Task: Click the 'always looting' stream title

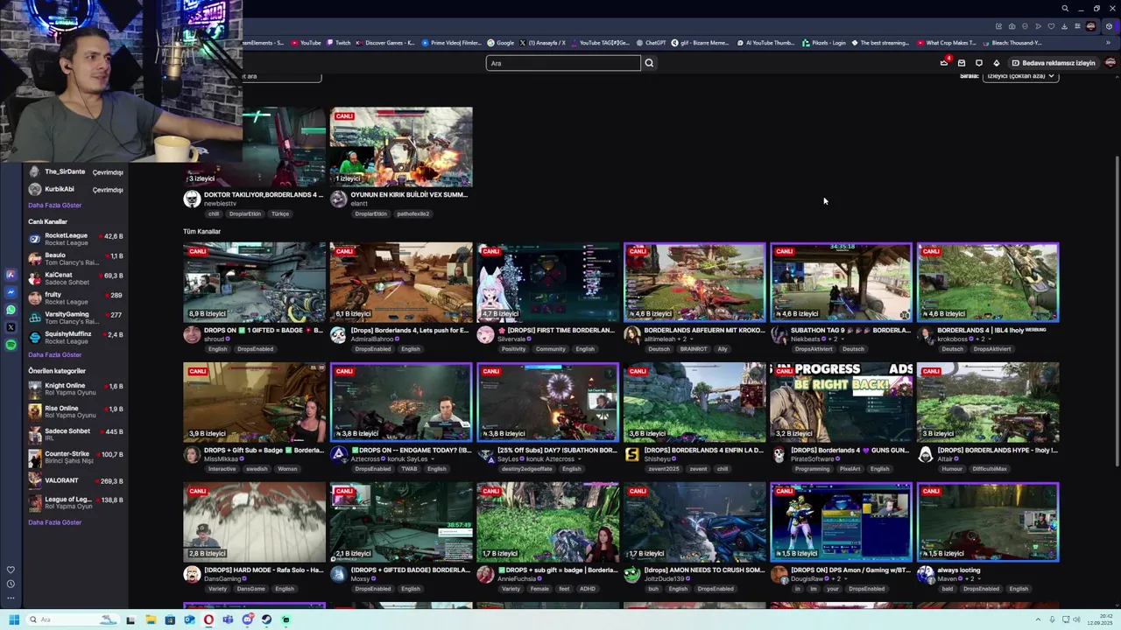Action: coord(959,570)
